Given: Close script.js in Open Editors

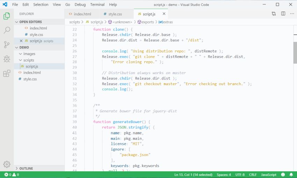Looking at the screenshot, I should [x=21, y=41].
